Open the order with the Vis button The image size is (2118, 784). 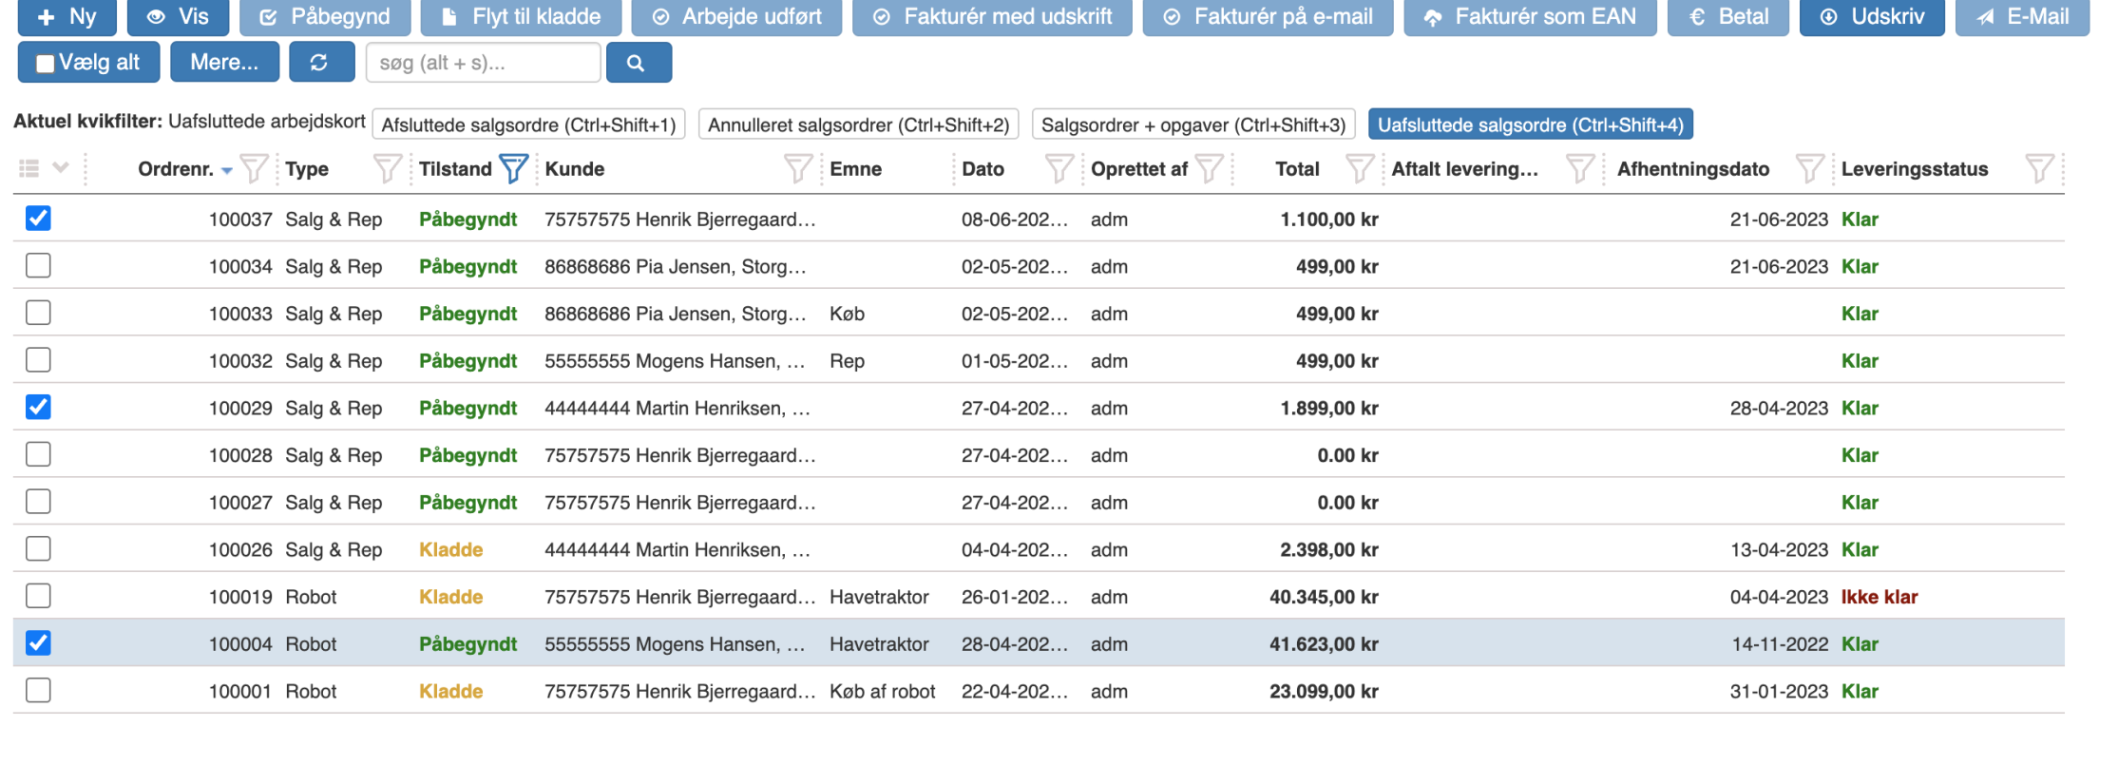(x=177, y=16)
